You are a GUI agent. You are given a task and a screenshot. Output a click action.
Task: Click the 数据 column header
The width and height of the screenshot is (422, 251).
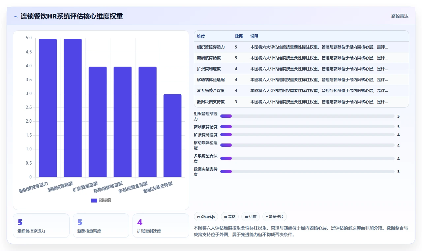(x=239, y=36)
